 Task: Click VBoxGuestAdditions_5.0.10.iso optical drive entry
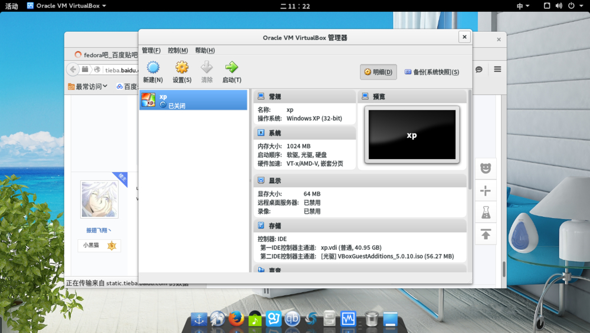click(x=387, y=256)
